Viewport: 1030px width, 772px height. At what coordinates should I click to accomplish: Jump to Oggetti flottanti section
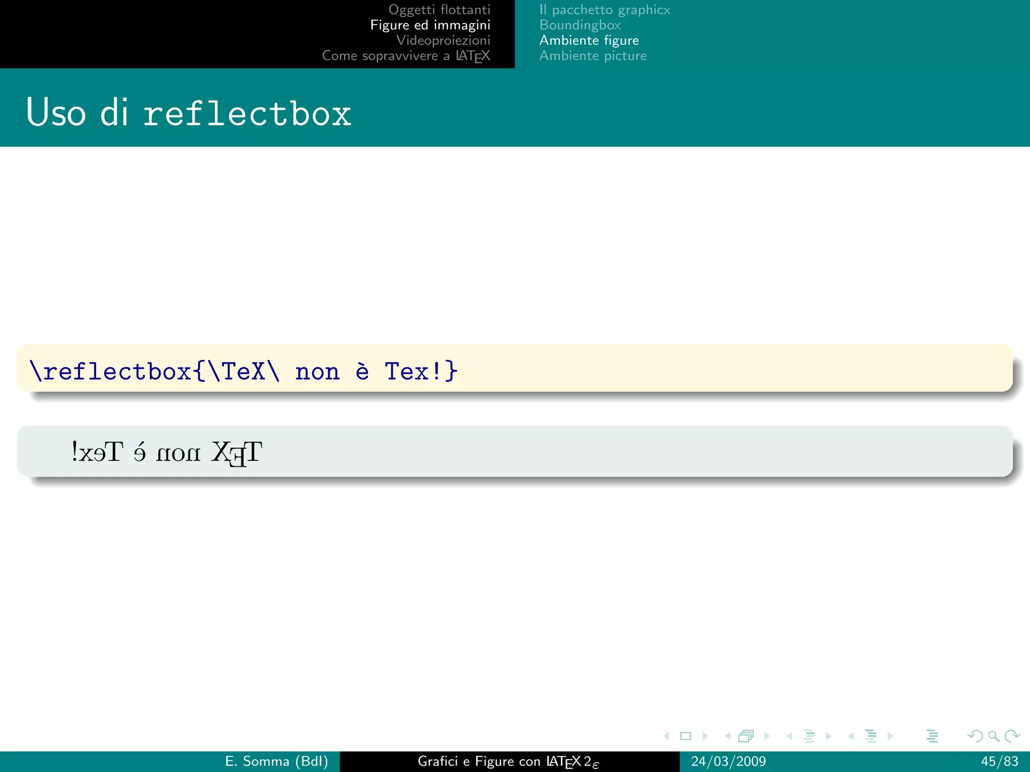[x=439, y=10]
